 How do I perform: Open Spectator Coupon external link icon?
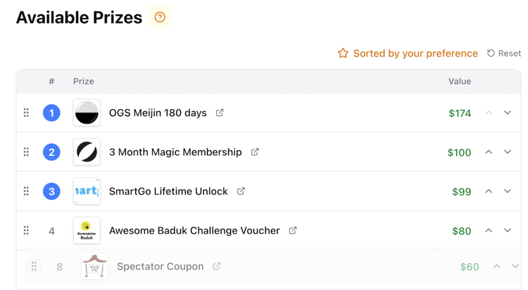[x=216, y=266]
